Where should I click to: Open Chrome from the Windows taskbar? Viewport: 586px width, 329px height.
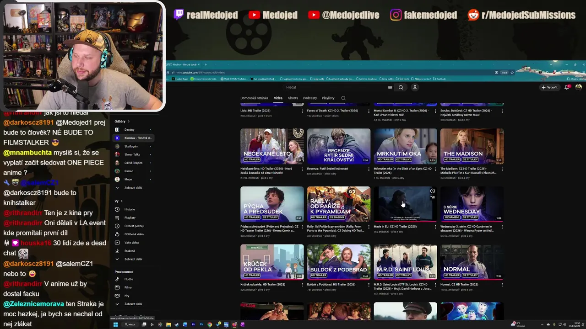210,324
